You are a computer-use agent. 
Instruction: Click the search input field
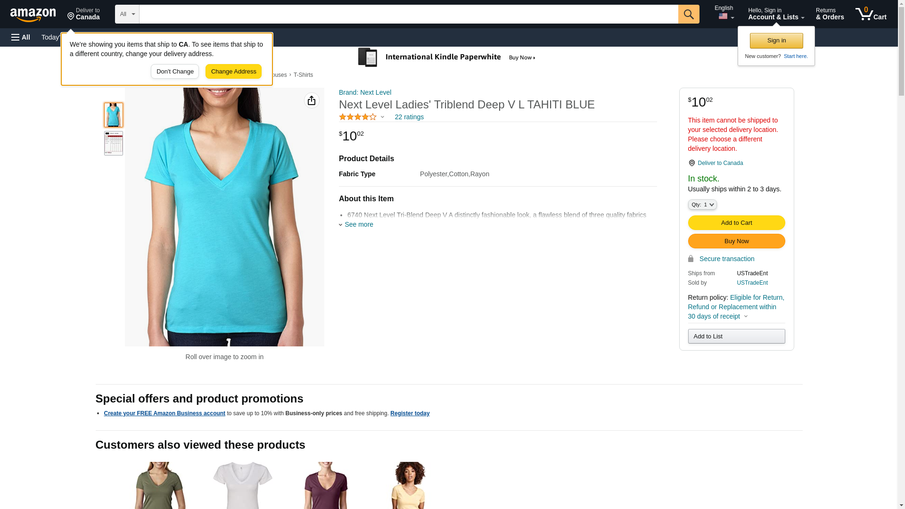pos(409,14)
